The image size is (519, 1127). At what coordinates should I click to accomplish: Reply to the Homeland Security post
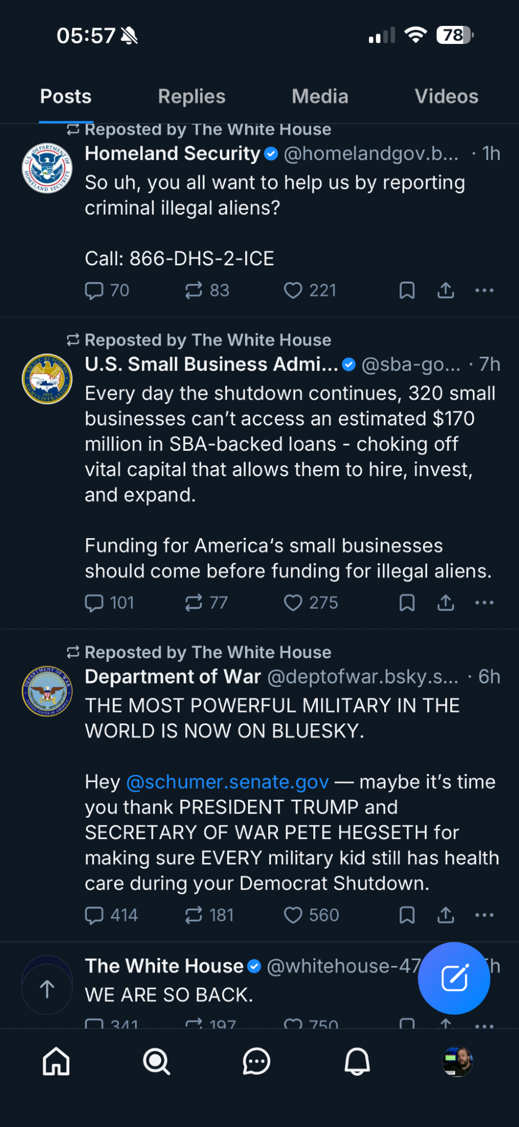[x=94, y=290]
